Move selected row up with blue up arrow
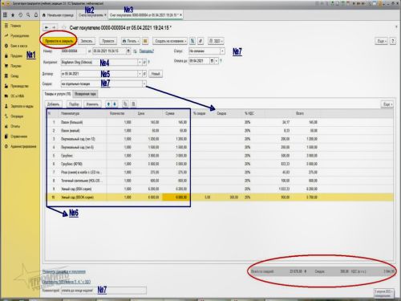Screen dimensions: 401x301 (108, 104)
